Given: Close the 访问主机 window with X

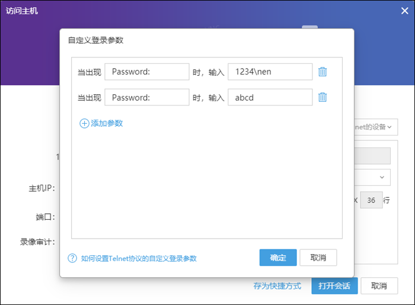Looking at the screenshot, I should coord(404,11).
